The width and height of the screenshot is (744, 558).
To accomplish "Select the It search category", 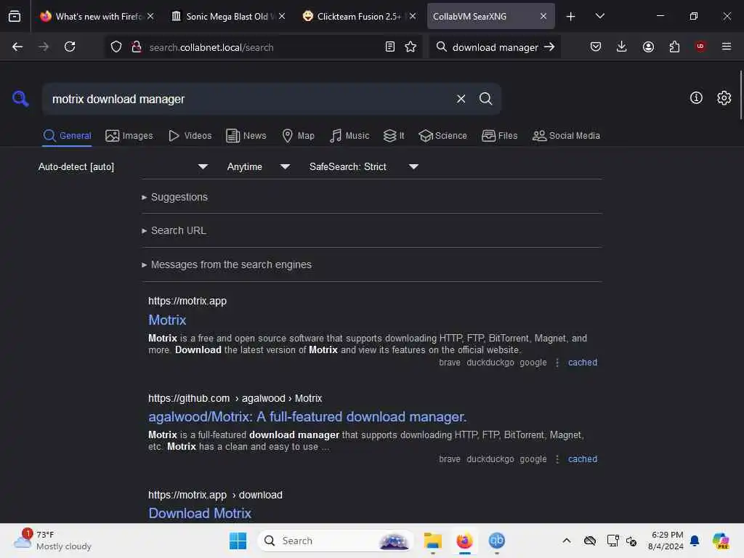I will click(x=394, y=136).
